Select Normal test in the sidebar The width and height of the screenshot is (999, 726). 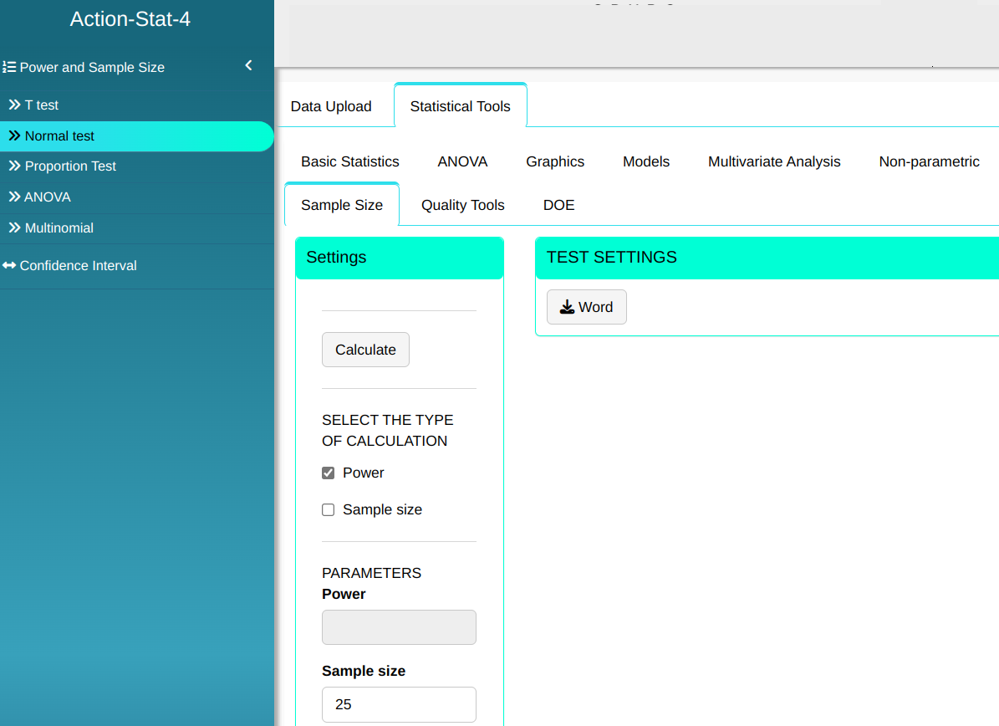[x=59, y=136]
